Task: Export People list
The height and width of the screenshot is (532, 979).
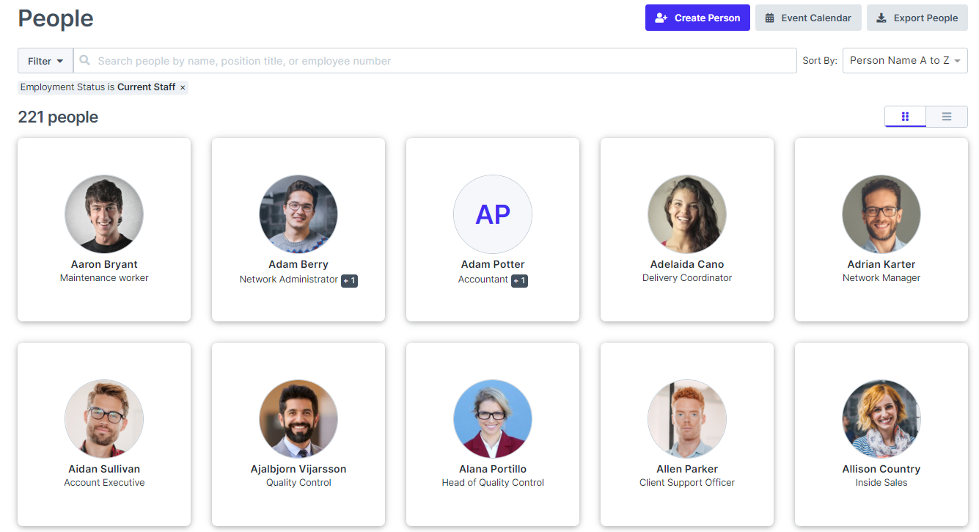Action: (x=917, y=18)
